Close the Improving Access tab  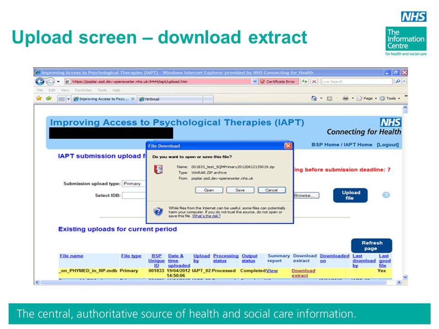[x=133, y=99]
